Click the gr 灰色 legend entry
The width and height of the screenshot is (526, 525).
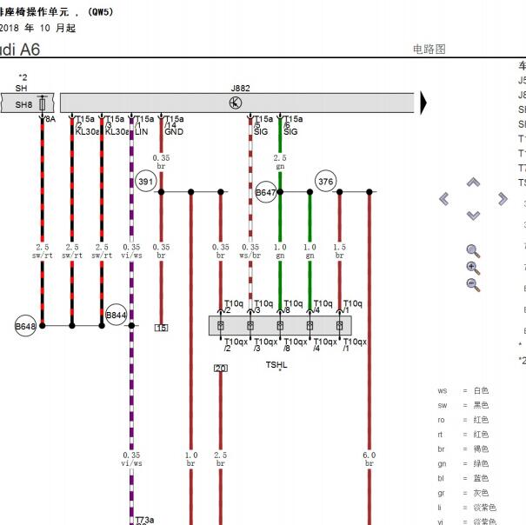(x=463, y=493)
